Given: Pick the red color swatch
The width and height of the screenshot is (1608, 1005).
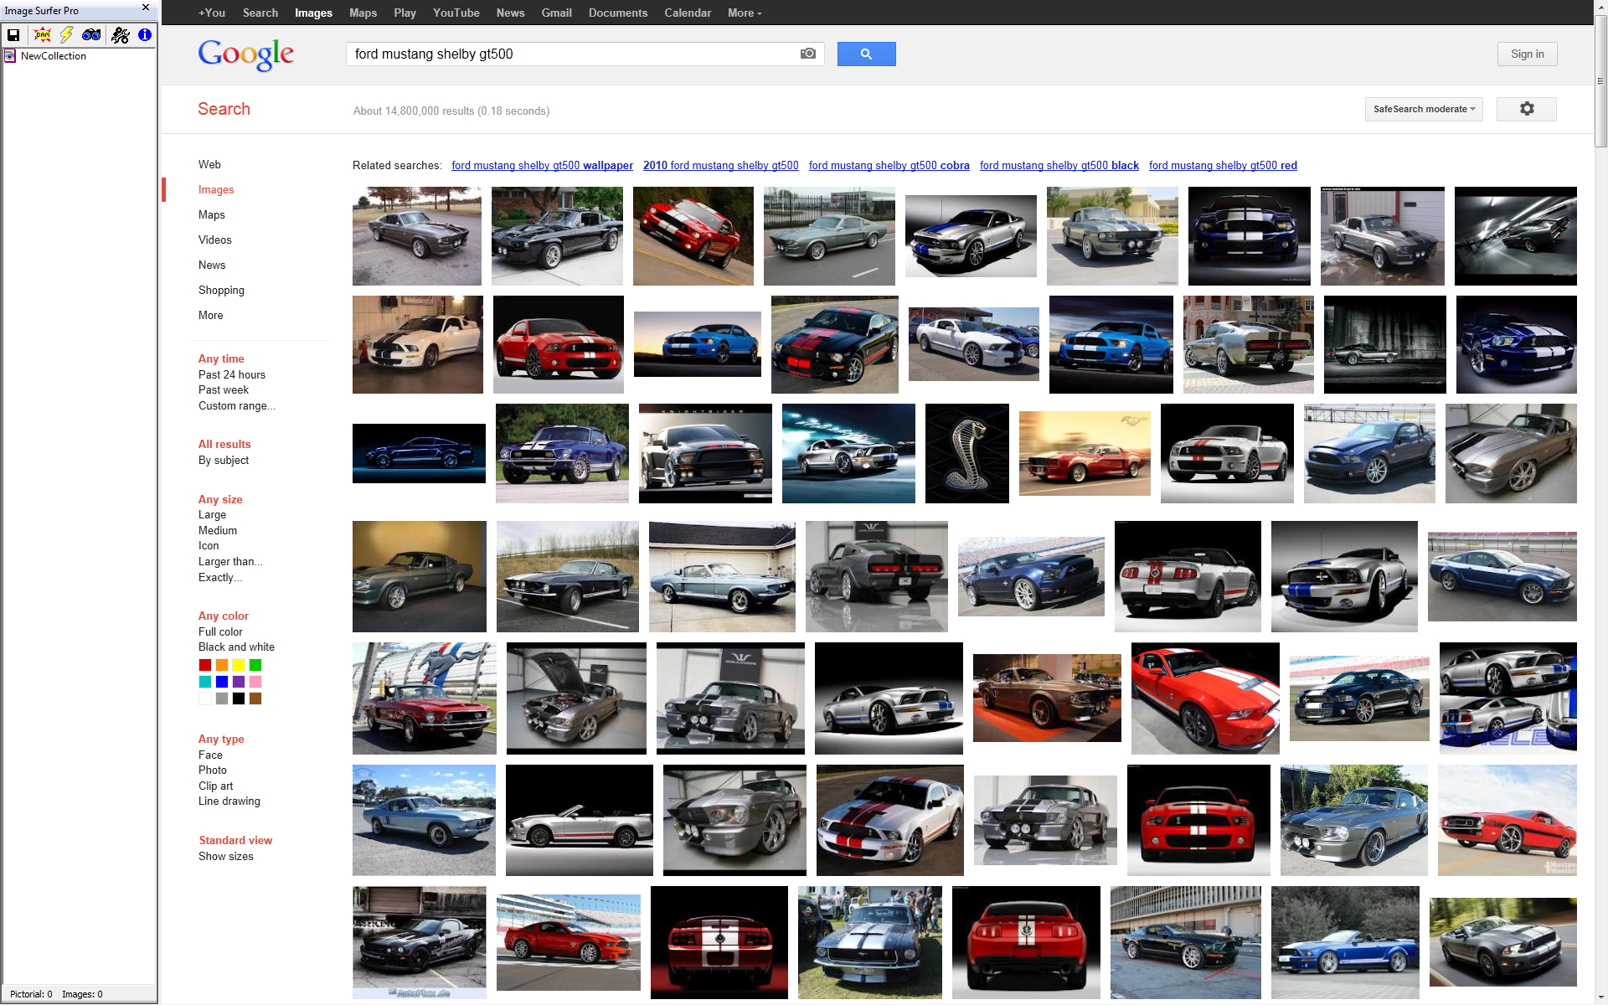Looking at the screenshot, I should pyautogui.click(x=205, y=665).
